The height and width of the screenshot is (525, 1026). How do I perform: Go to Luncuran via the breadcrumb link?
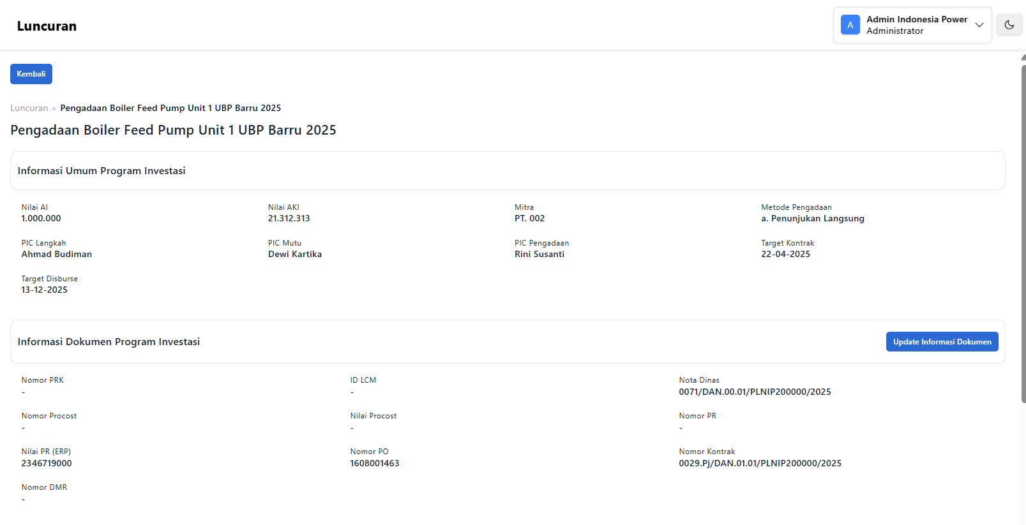[29, 108]
